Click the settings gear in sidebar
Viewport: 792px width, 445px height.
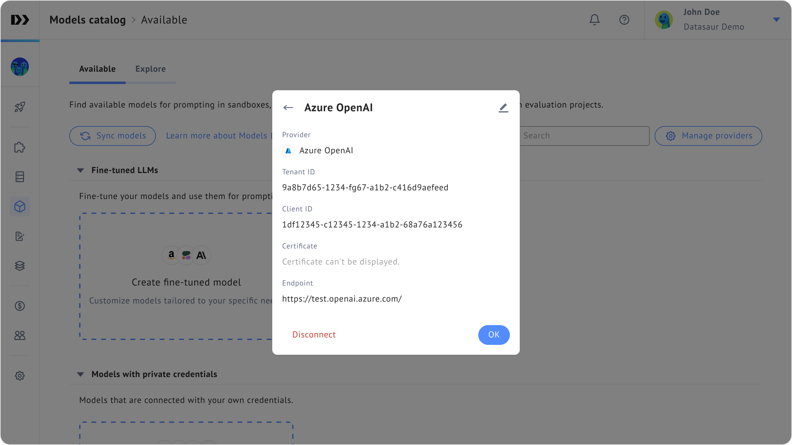click(x=20, y=376)
